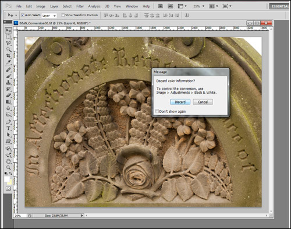Select the Lasso tool
Image resolution: width=291 pixels, height=229 pixels.
click(8, 43)
